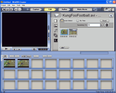Click the preview vertical volume slider
The height and width of the screenshot is (93, 116).
pyautogui.click(x=49, y=31)
